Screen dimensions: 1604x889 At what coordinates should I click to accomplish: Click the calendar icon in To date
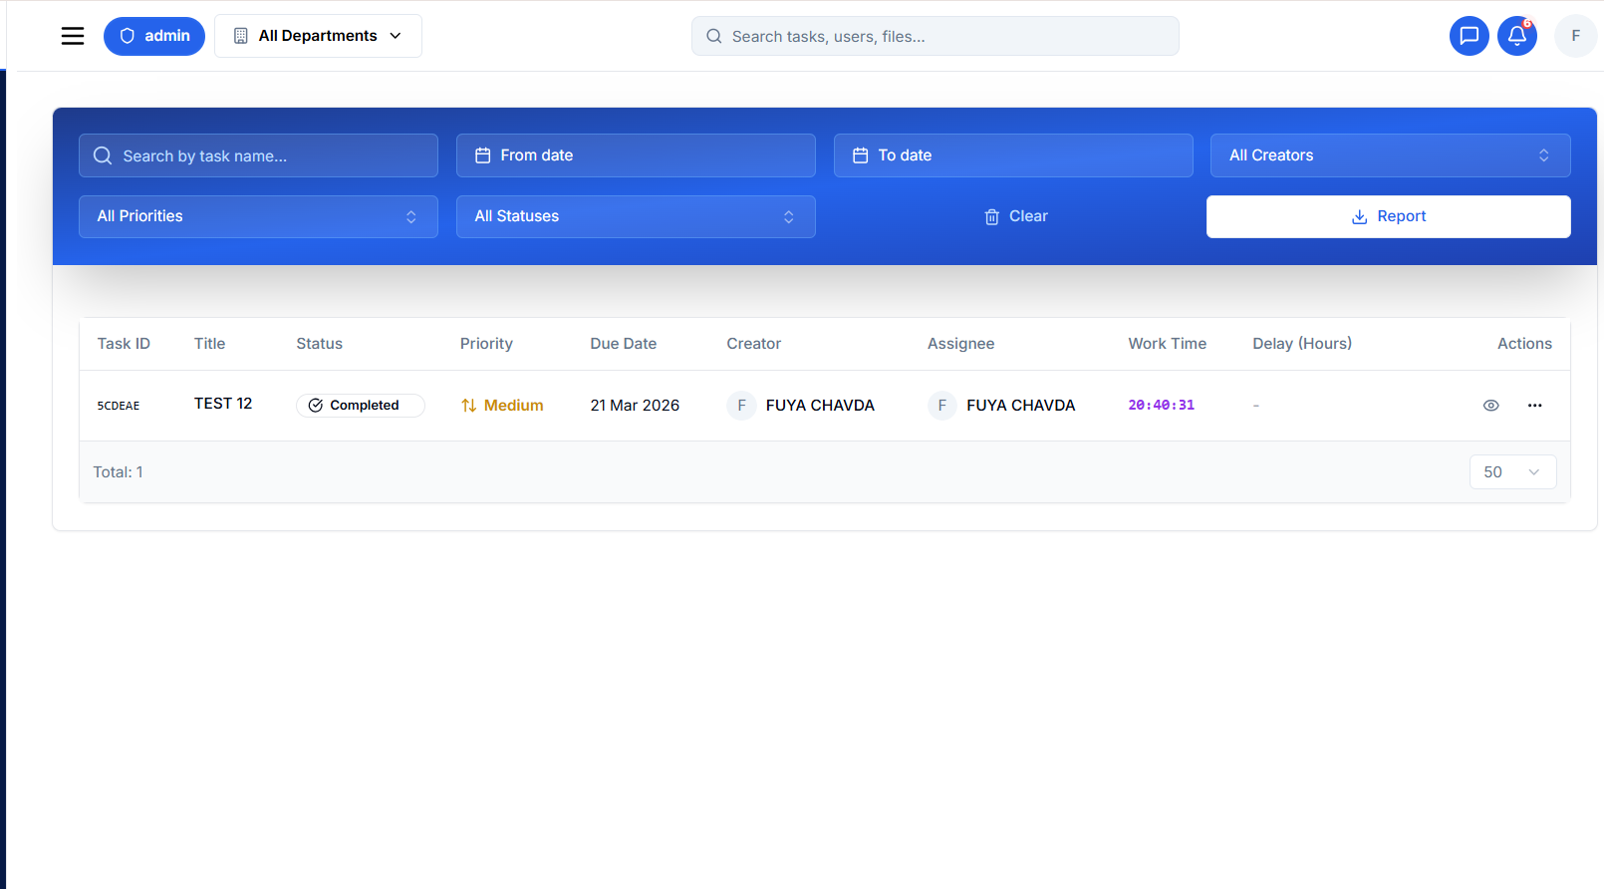pos(861,155)
